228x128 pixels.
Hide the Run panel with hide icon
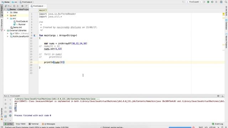(x=222, y=96)
